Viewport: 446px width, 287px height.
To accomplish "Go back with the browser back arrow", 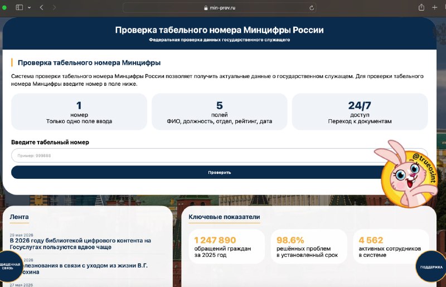I will (x=41, y=7).
